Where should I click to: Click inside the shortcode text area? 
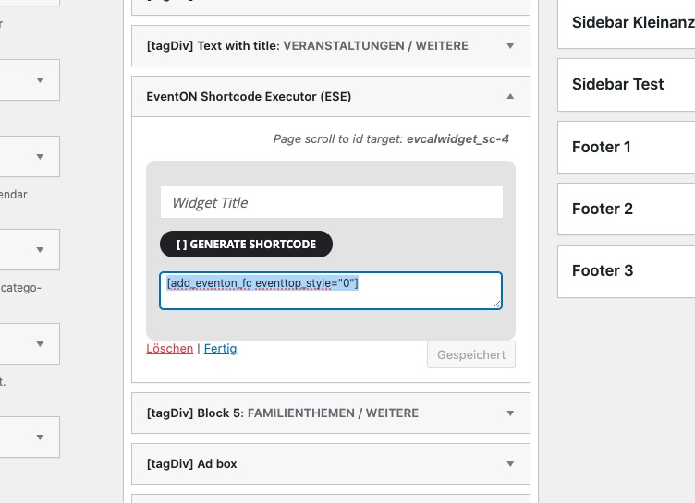(331, 291)
